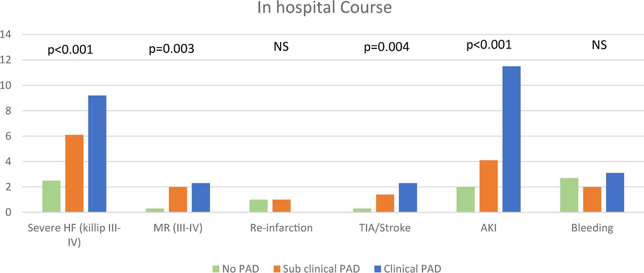644x273 pixels.
Task: Click the green No PAD legend swatch
Action: (216, 269)
